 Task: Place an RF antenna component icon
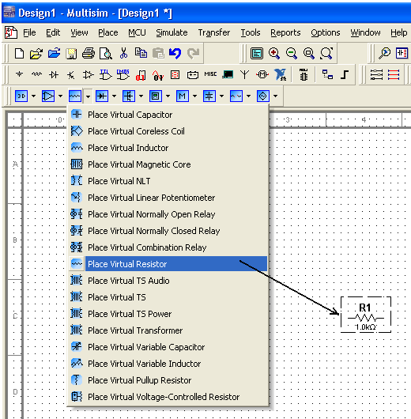tap(244, 74)
